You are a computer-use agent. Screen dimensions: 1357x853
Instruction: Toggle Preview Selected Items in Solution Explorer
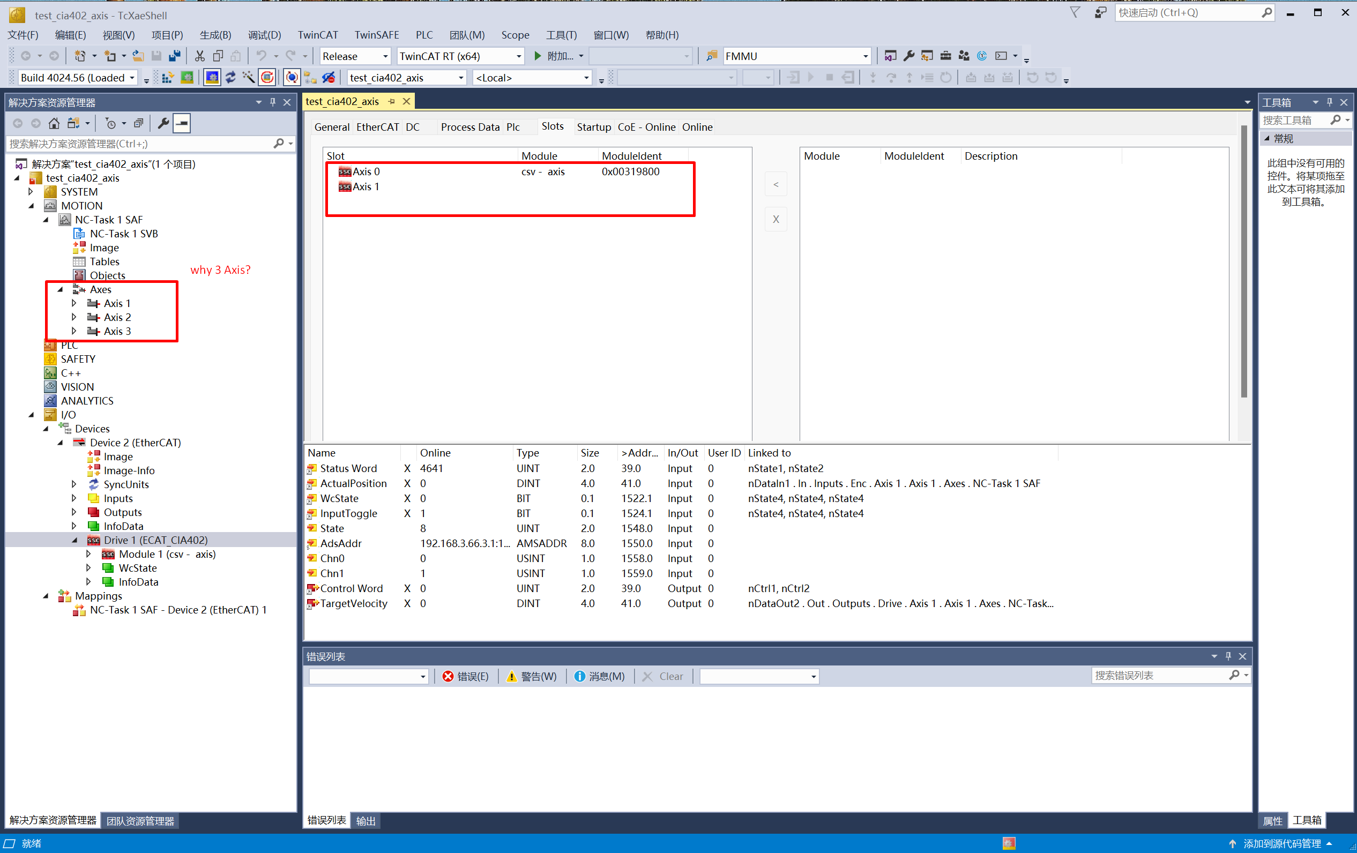[x=182, y=123]
